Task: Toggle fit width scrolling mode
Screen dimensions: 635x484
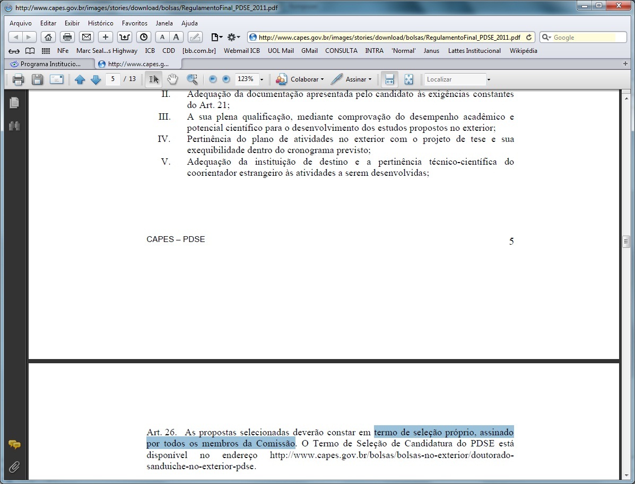Action: 389,79
